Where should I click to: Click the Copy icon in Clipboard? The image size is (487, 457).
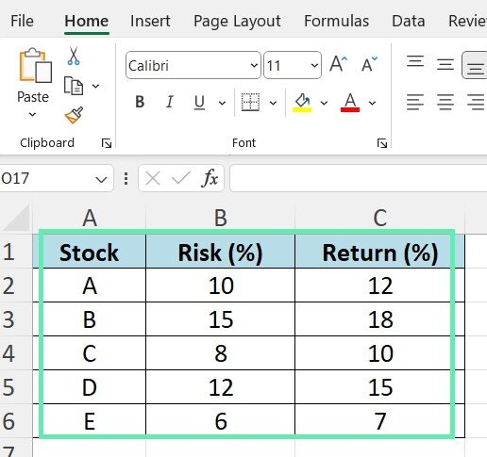tap(74, 86)
